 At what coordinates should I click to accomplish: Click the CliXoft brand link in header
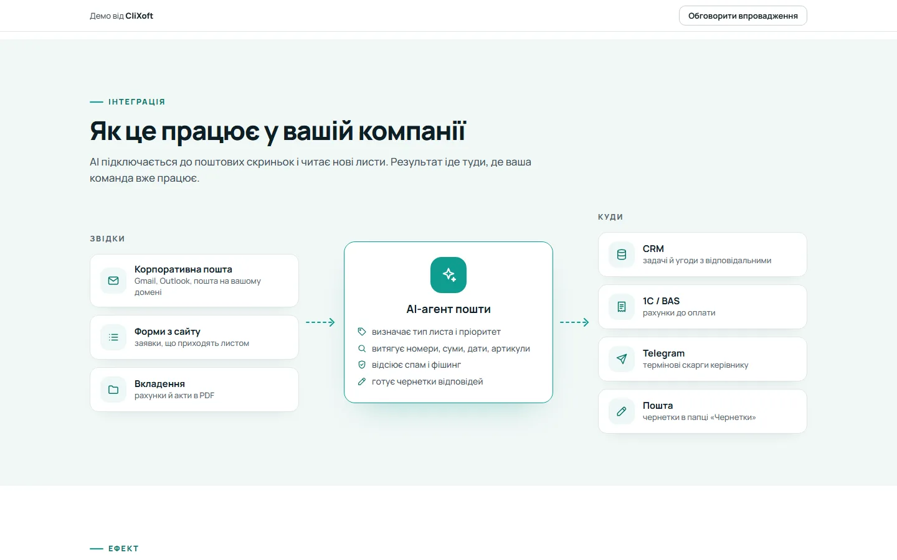[x=139, y=16]
